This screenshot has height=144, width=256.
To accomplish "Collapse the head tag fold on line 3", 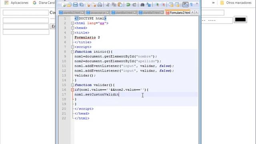I will [72, 28].
